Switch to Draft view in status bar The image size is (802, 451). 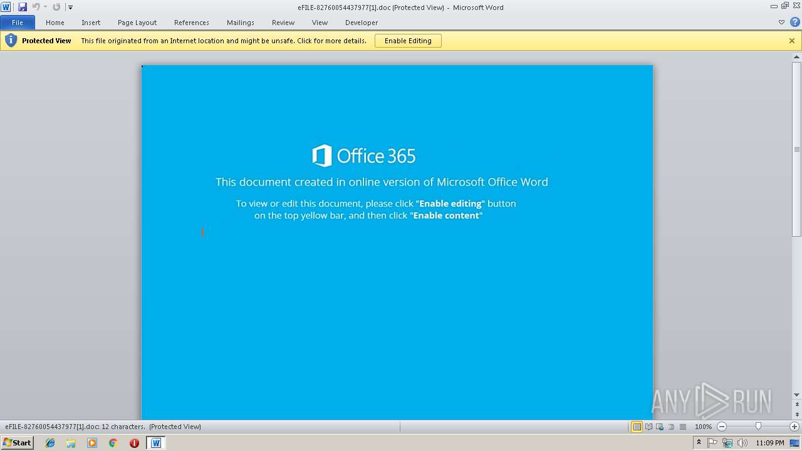(682, 427)
